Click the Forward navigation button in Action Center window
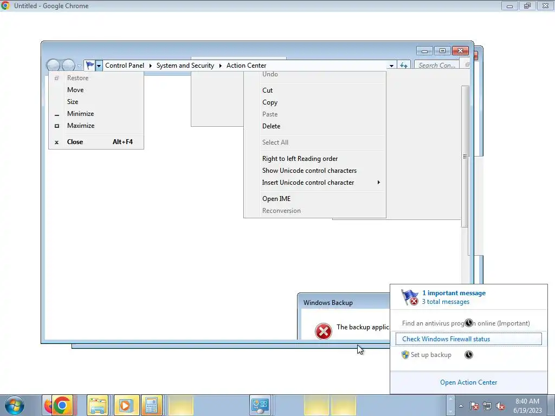This screenshot has width=555, height=416. tap(68, 65)
